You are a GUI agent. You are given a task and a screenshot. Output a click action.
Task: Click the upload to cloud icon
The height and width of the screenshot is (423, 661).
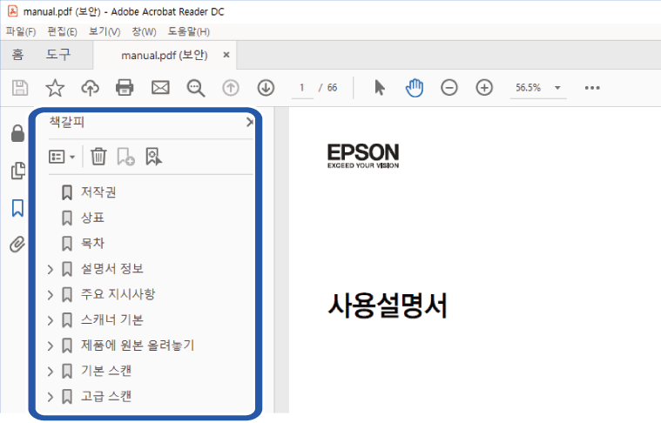coord(90,88)
